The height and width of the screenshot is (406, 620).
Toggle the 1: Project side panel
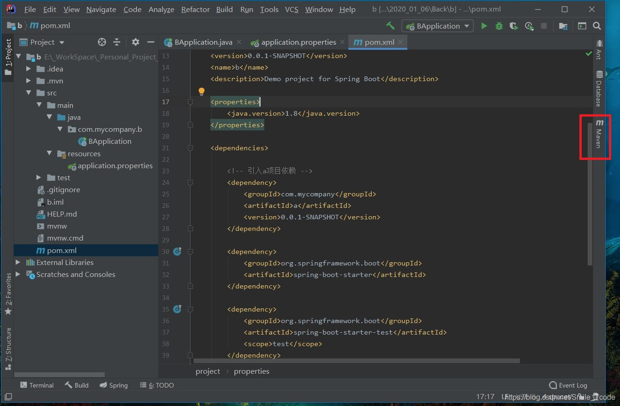pyautogui.click(x=8, y=59)
